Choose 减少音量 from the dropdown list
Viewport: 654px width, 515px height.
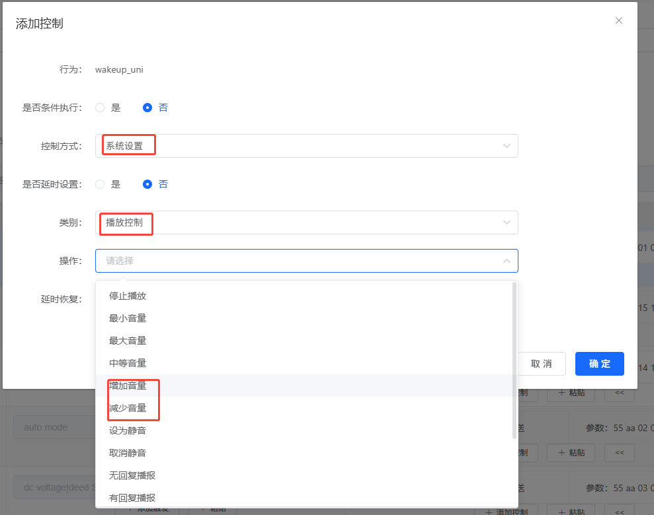pyautogui.click(x=128, y=408)
